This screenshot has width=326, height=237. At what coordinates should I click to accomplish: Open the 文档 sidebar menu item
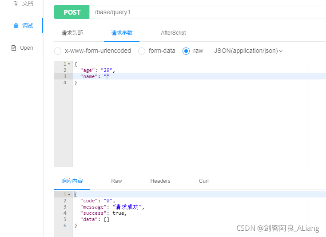(27, 4)
